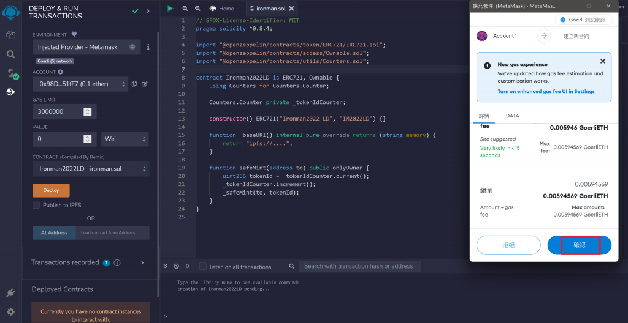Zoom out the editor font

[185, 8]
